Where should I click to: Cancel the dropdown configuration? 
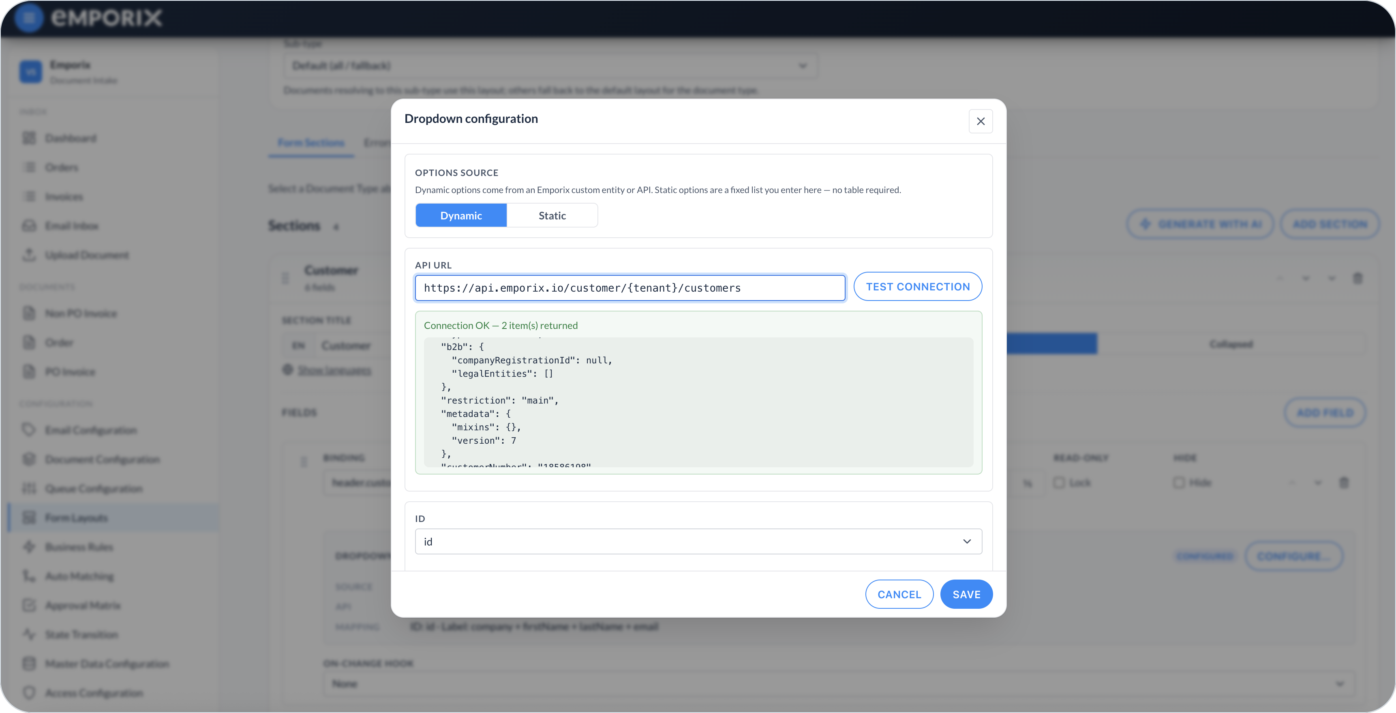[x=899, y=594]
